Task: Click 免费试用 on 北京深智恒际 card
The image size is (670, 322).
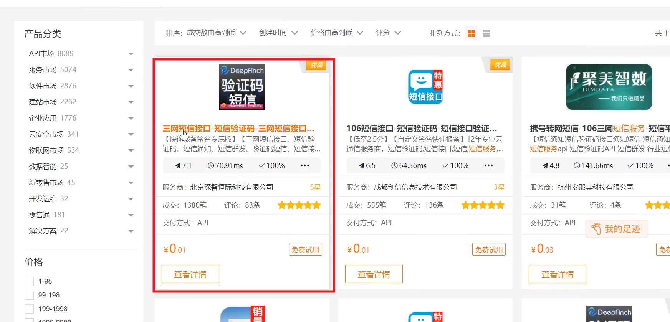Action: coord(305,249)
